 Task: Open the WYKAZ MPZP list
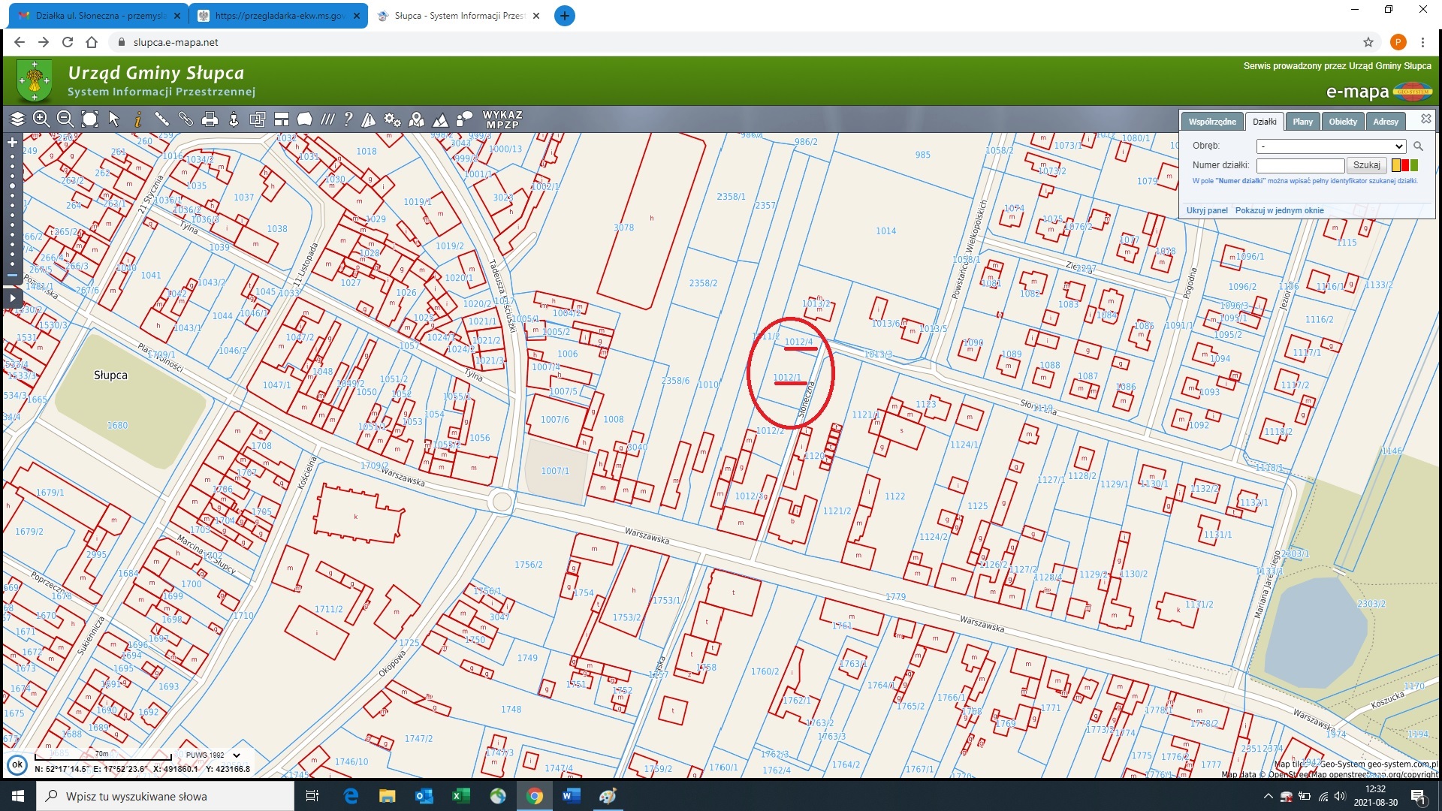(x=502, y=119)
